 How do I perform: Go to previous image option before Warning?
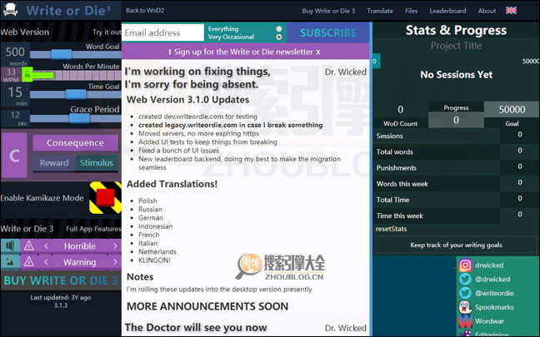click(x=46, y=262)
